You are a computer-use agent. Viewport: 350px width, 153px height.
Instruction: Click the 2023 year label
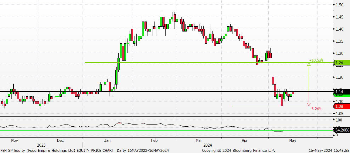point(41,145)
